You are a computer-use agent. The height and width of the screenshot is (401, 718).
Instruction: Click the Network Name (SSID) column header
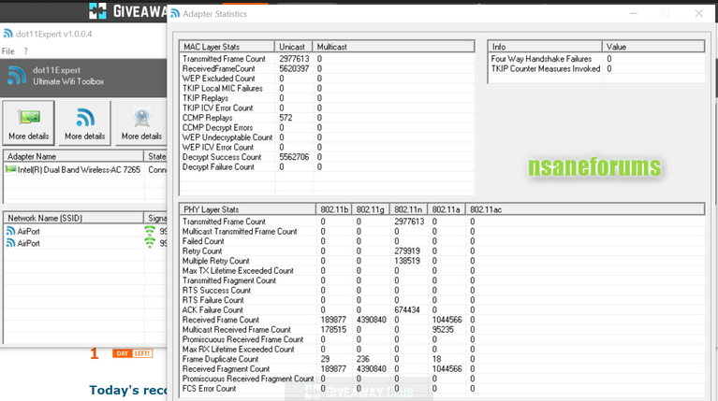click(74, 218)
